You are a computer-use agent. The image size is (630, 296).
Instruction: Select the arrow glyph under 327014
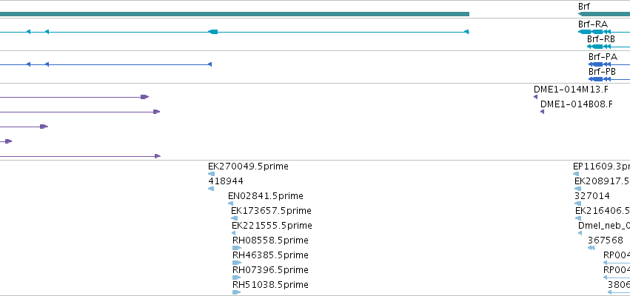577,203
